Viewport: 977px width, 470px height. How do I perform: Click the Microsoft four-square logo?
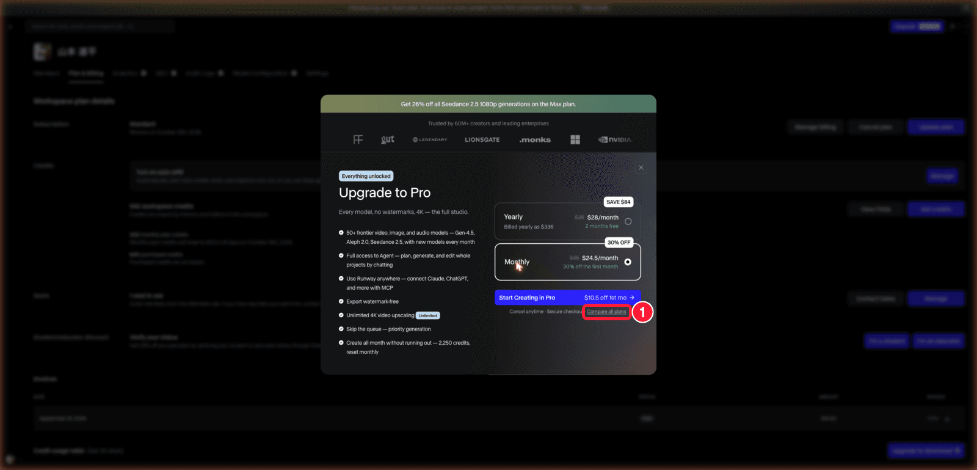(575, 140)
